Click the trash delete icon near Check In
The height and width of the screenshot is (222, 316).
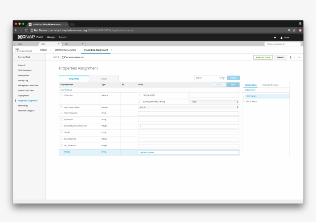[291, 57]
